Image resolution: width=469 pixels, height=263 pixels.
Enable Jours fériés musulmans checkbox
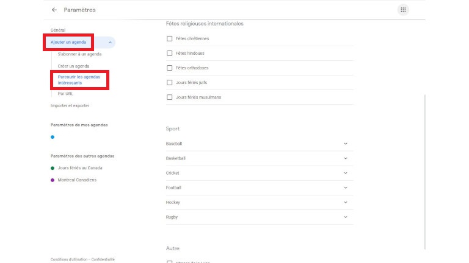pos(170,97)
